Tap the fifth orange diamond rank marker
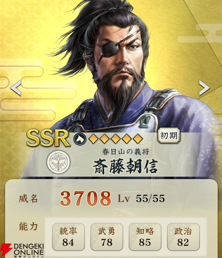Screen dimensions: 222x258 (x=137, y=139)
